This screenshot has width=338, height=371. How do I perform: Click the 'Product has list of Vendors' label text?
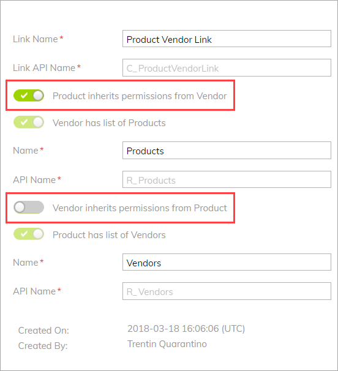click(x=109, y=235)
